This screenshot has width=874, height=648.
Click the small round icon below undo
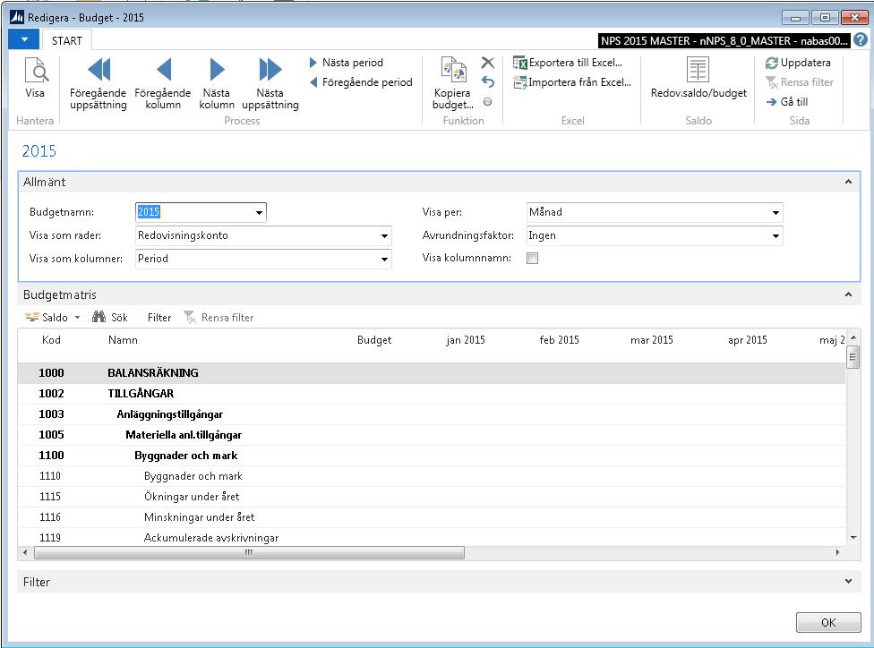(x=488, y=101)
